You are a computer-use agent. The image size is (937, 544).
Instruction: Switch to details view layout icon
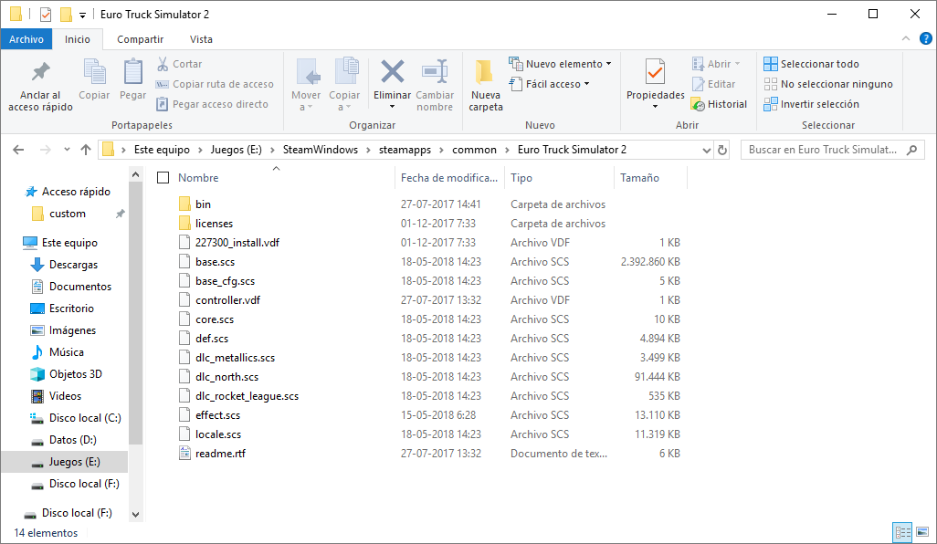point(902,531)
